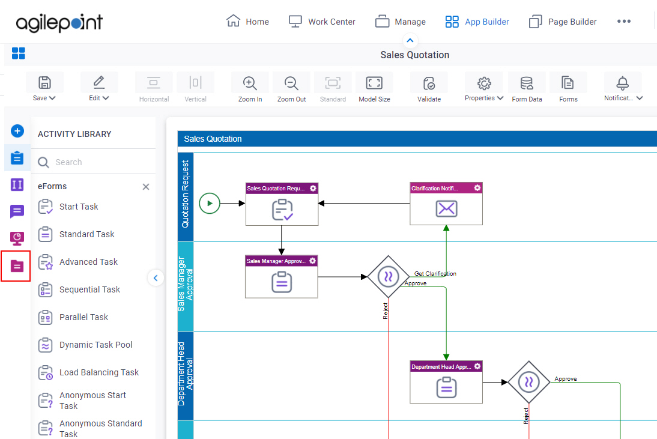657x439 pixels.
Task: Select App Builder navigation item
Action: tap(477, 22)
